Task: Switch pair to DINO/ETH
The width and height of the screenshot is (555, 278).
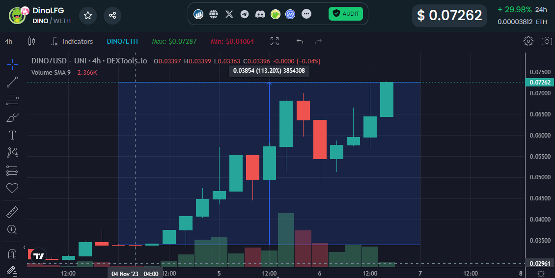Action: click(122, 41)
